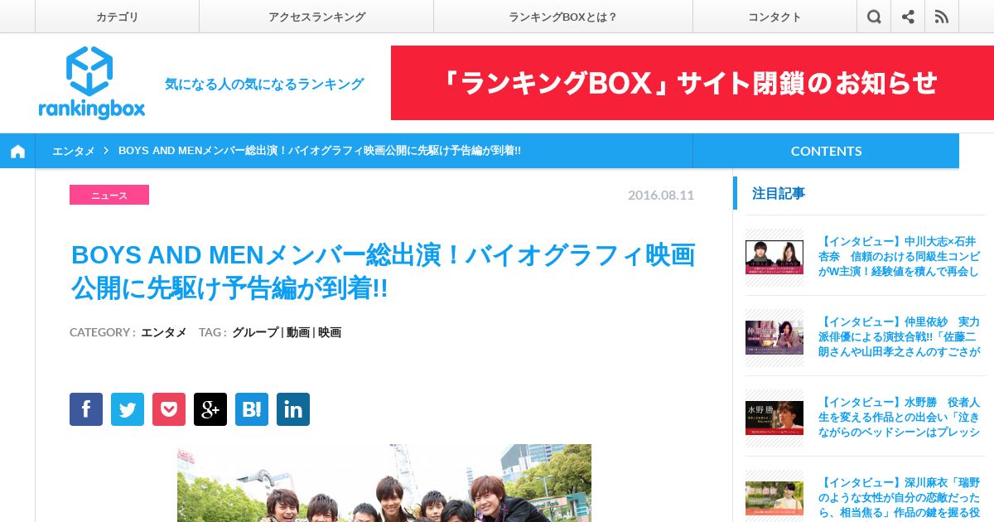Click the エンタメ category link
994x522 pixels.
163,332
